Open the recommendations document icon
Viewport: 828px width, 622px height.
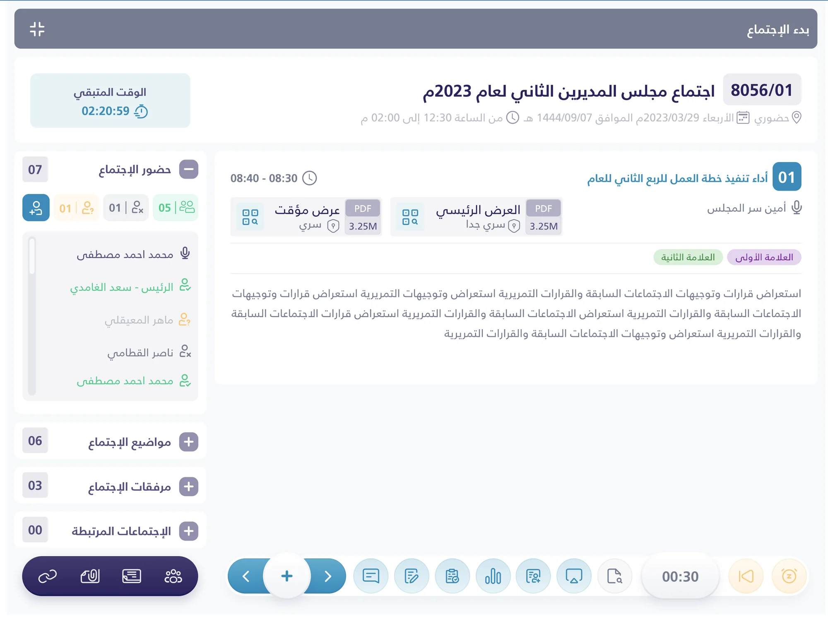coord(533,576)
